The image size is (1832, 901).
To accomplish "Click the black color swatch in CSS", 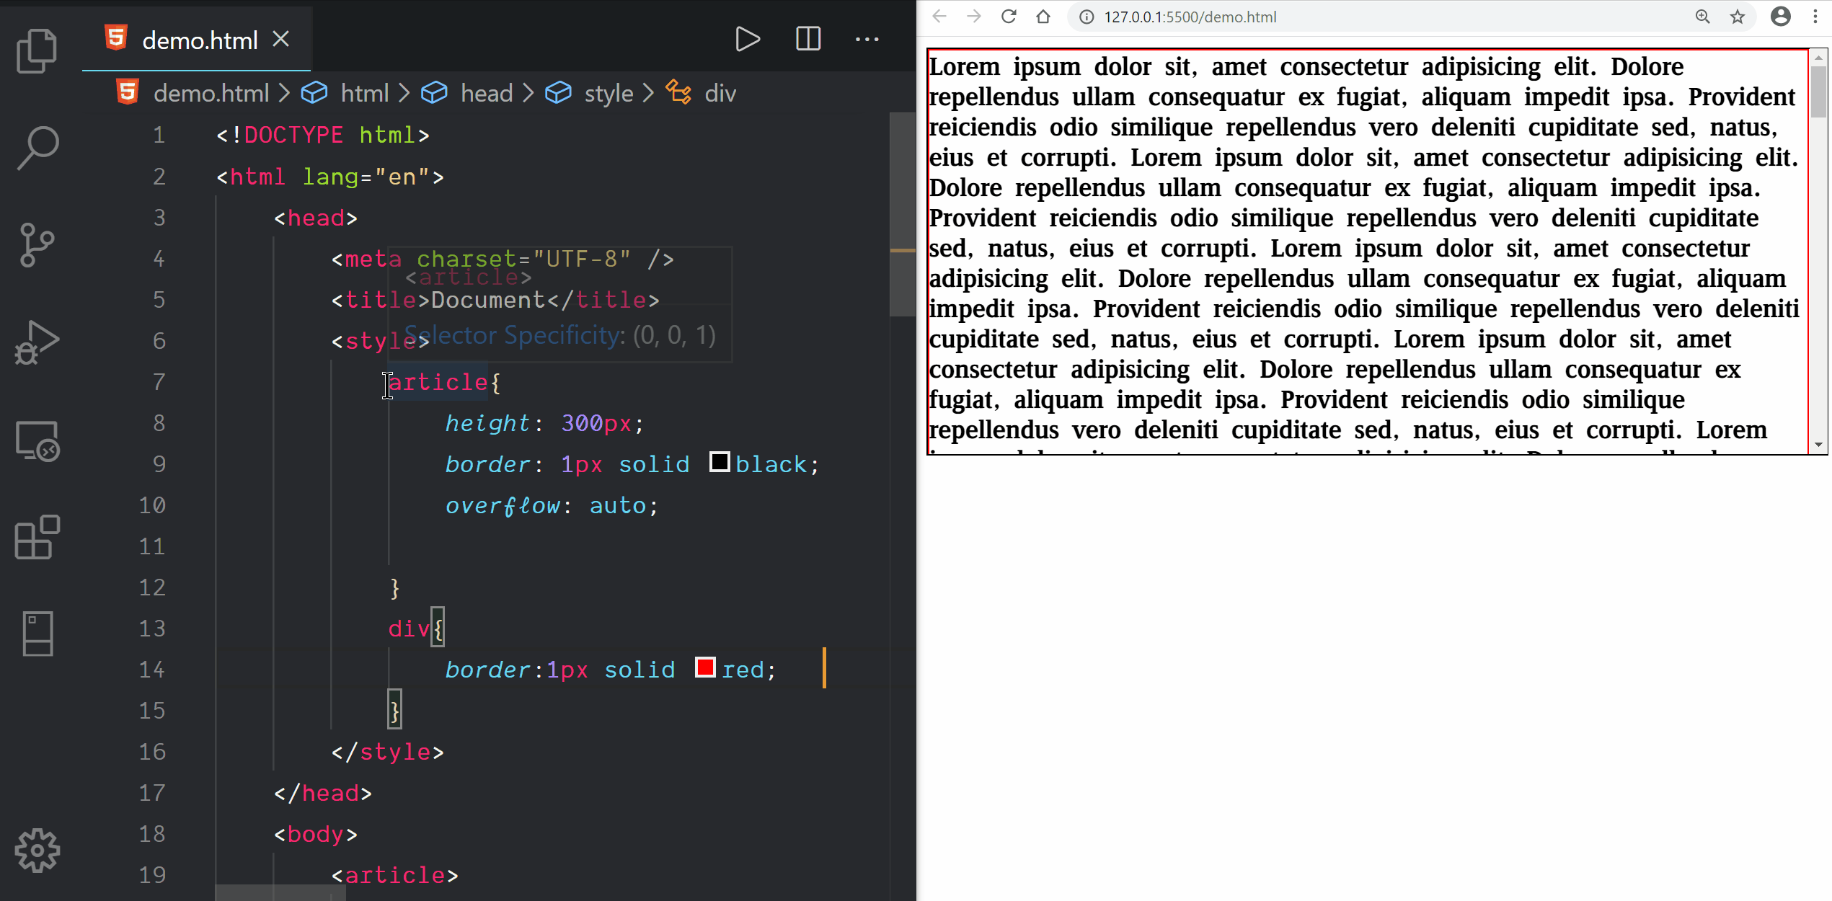I will tap(719, 462).
